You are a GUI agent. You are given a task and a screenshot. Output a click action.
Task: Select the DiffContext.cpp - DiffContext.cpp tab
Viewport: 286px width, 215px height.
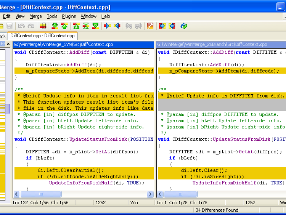(x=42, y=35)
